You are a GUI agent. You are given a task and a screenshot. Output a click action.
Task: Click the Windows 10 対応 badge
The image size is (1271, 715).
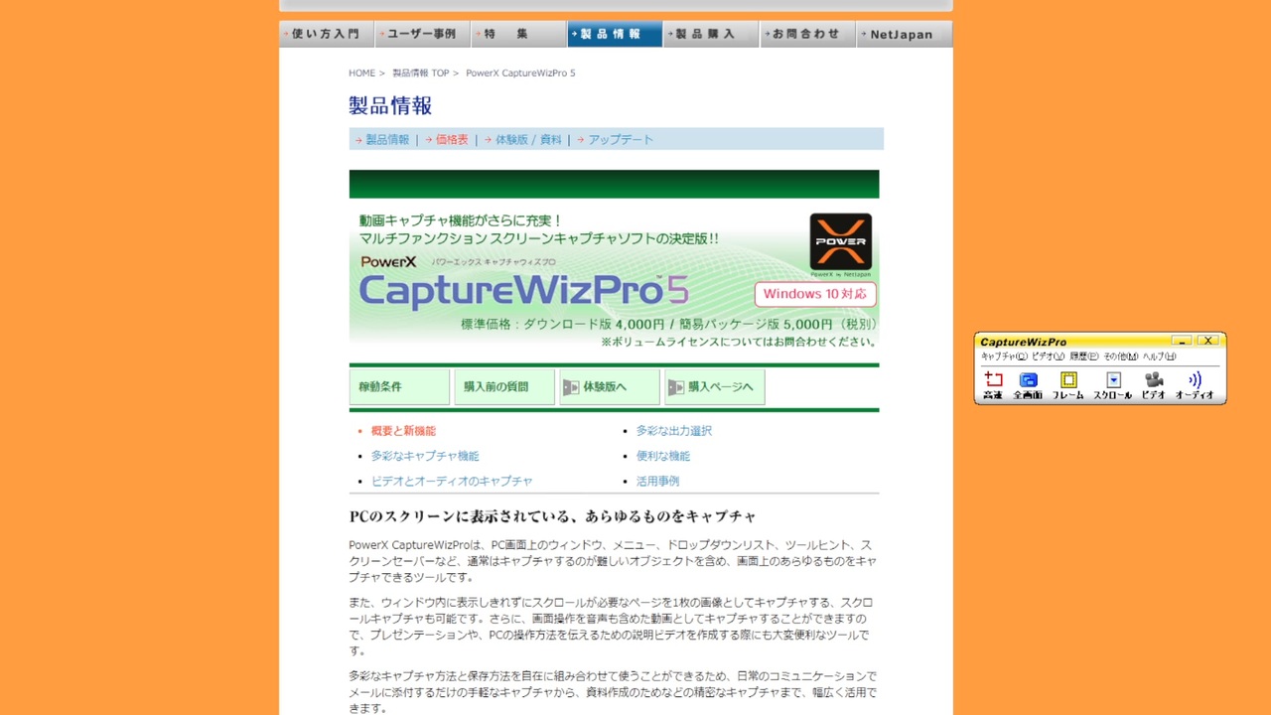pyautogui.click(x=815, y=294)
